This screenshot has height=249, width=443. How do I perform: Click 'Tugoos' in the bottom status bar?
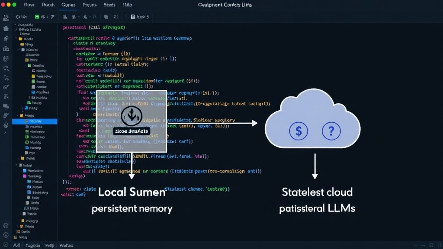pos(33,246)
